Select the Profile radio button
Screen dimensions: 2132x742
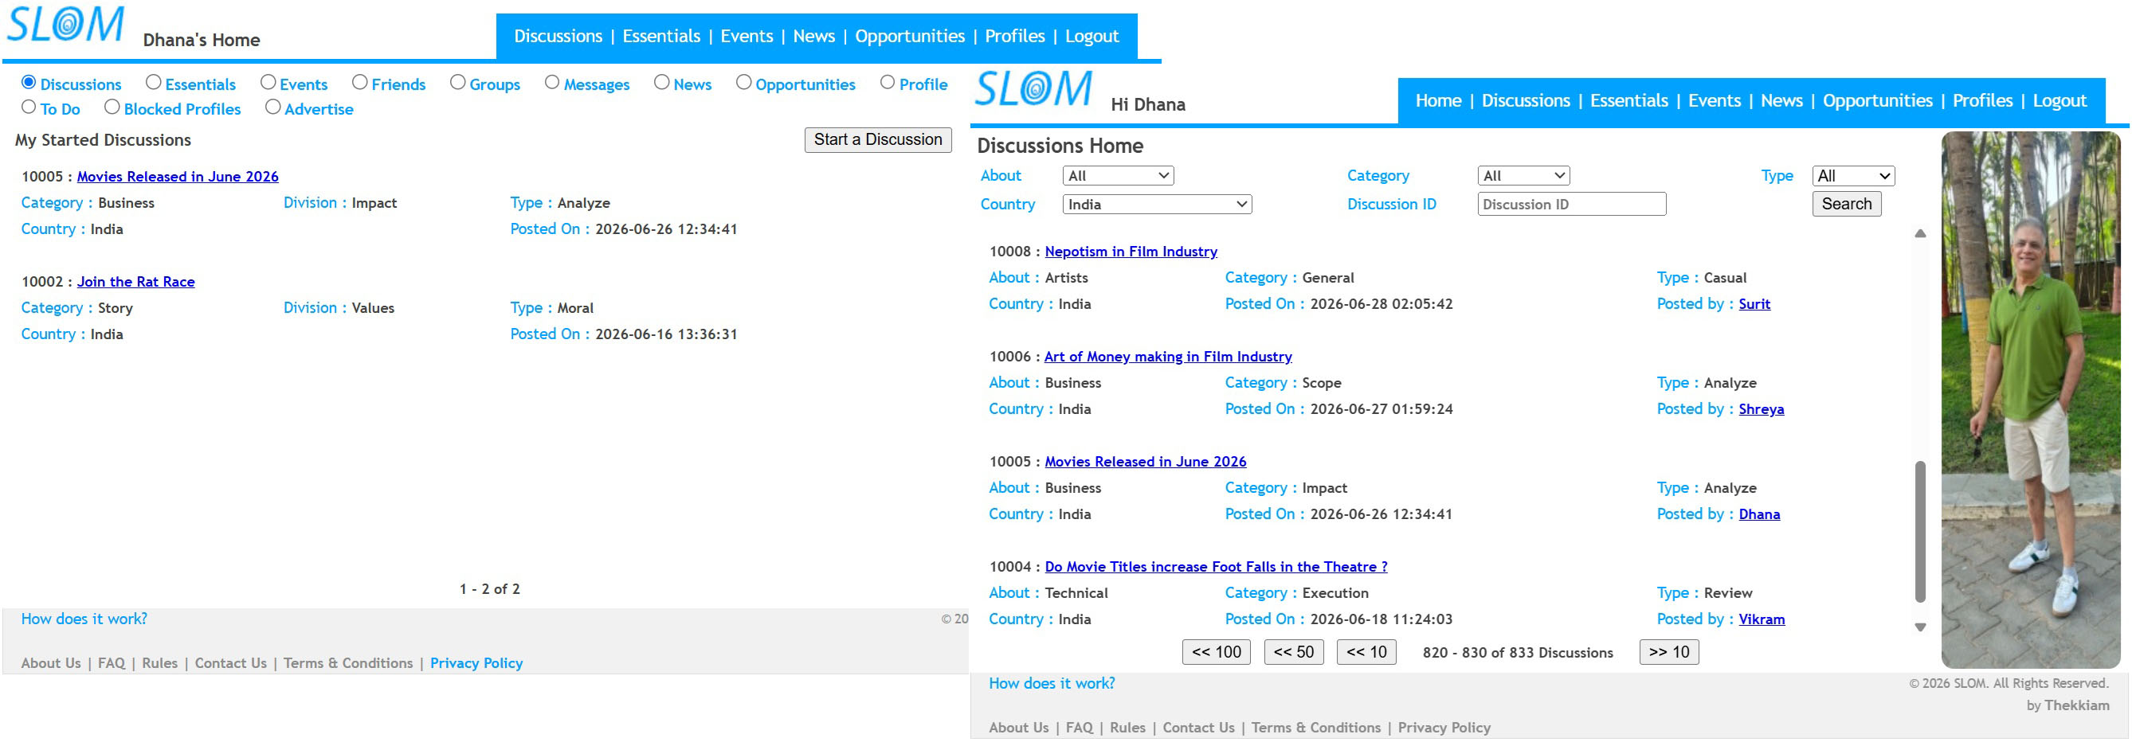click(x=888, y=82)
